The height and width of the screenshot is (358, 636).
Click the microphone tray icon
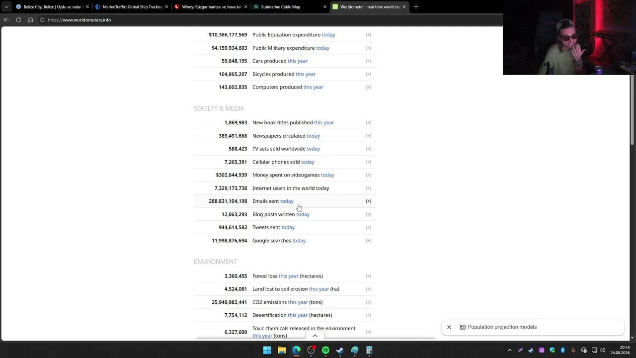click(573, 351)
